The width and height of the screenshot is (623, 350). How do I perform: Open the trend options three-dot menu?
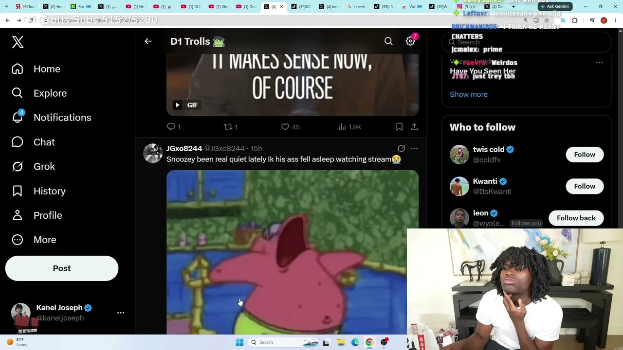[599, 63]
